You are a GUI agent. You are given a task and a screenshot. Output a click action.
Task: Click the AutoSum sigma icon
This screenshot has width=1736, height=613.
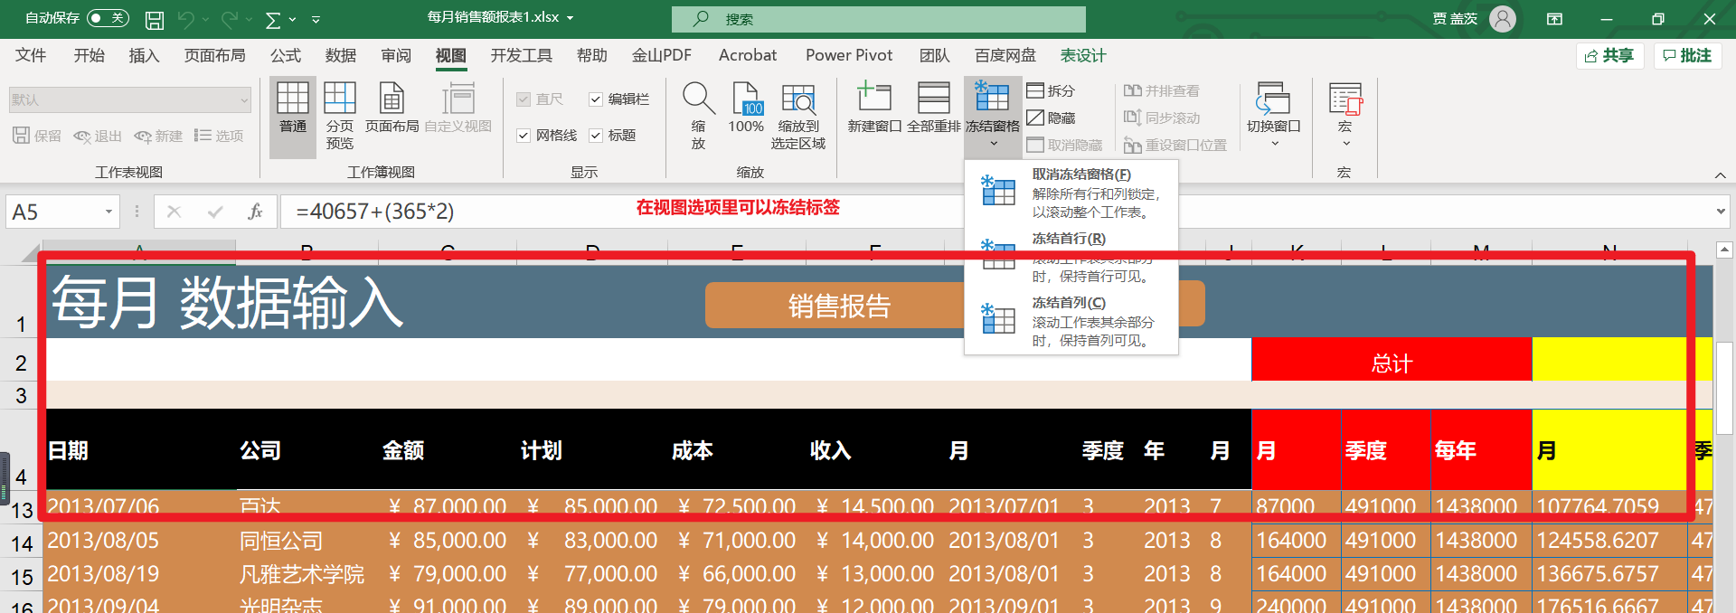273,19
